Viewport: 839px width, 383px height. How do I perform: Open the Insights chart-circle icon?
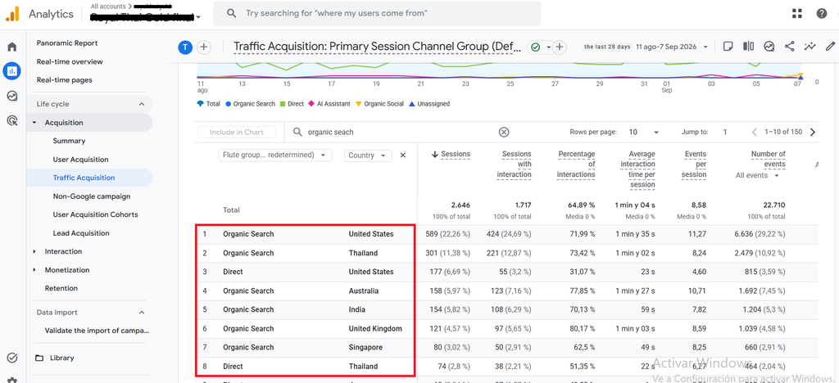(769, 47)
